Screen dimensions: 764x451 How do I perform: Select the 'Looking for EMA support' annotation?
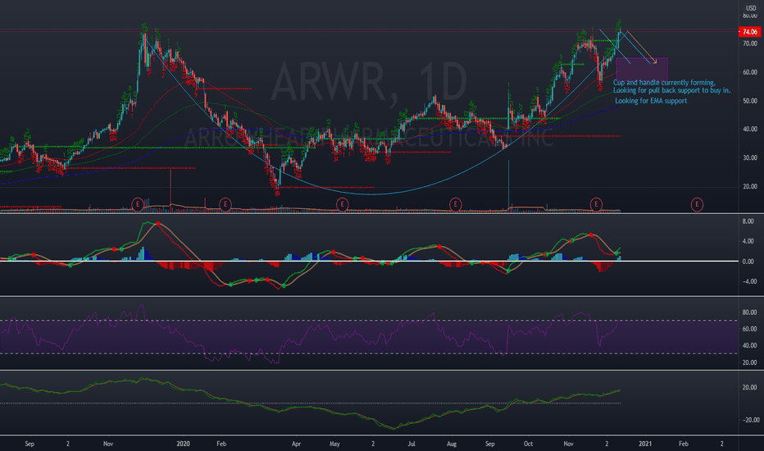(x=651, y=101)
